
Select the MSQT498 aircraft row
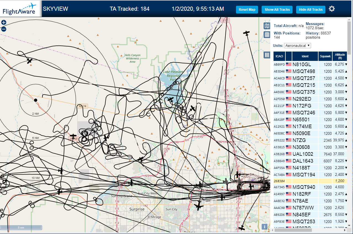click(310, 71)
